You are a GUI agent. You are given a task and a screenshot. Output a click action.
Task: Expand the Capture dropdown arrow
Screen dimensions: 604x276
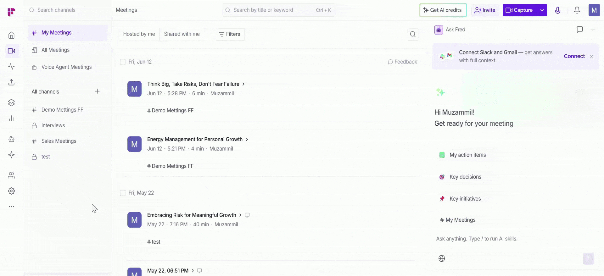pyautogui.click(x=542, y=10)
